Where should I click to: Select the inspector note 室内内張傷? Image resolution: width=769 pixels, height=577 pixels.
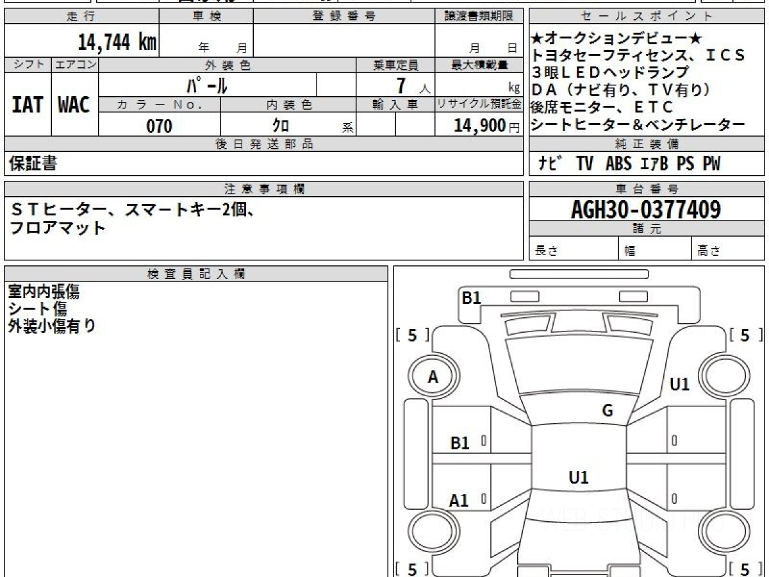click(44, 292)
